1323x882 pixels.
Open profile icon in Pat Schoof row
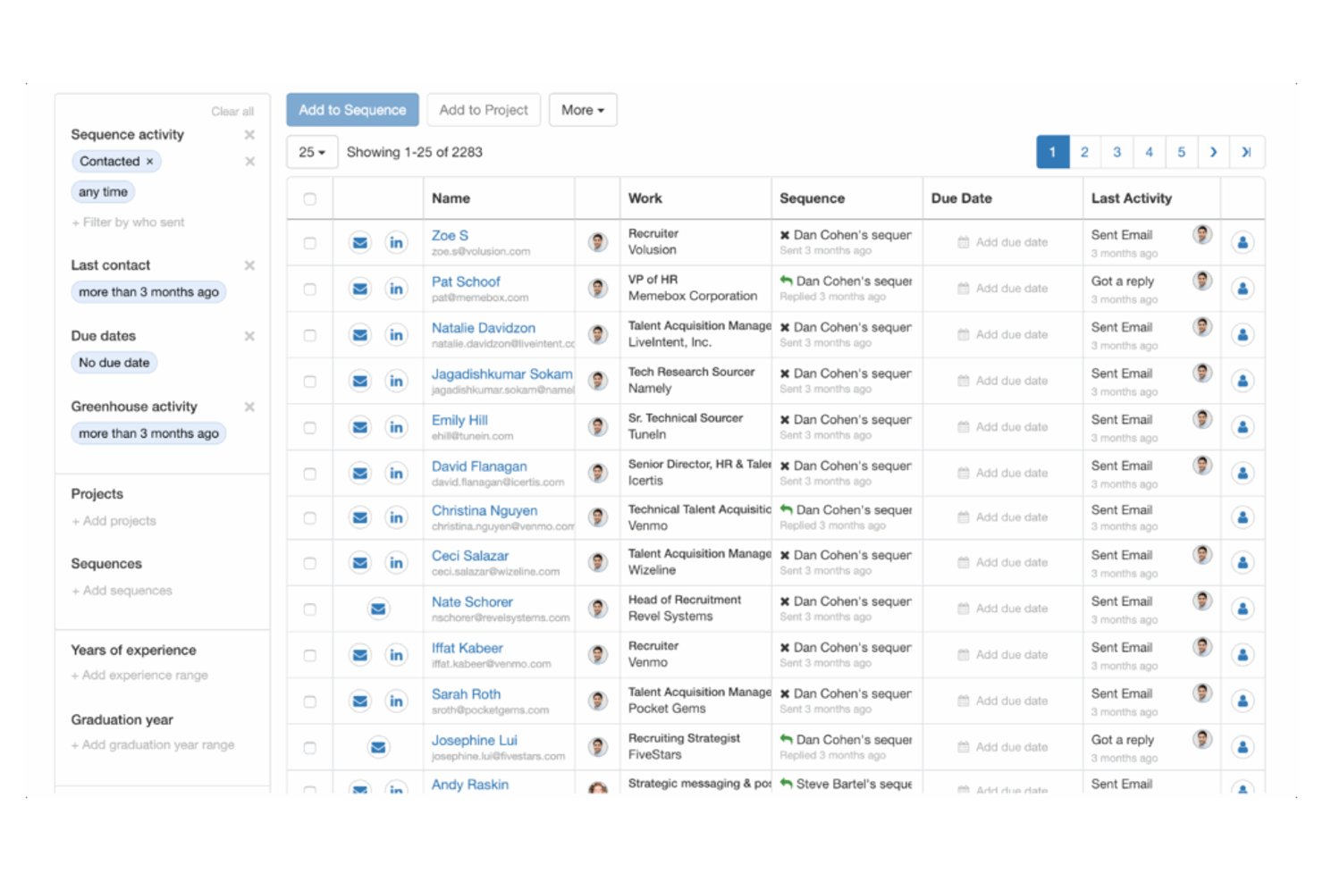click(x=1243, y=289)
